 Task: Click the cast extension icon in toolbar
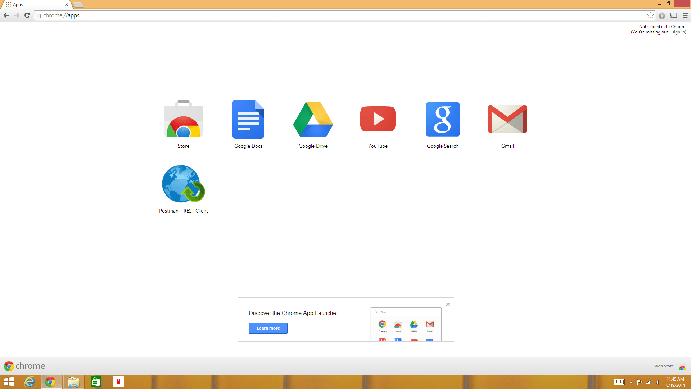click(674, 15)
